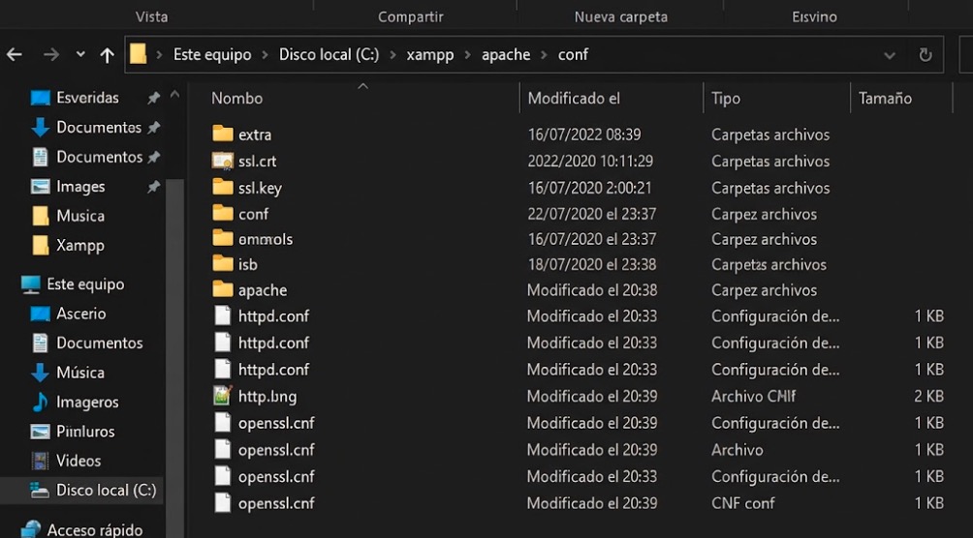Viewport: 973px width, 538px height.
Task: Expand chevron after Disco local (C:) breadcrumb
Action: [392, 55]
